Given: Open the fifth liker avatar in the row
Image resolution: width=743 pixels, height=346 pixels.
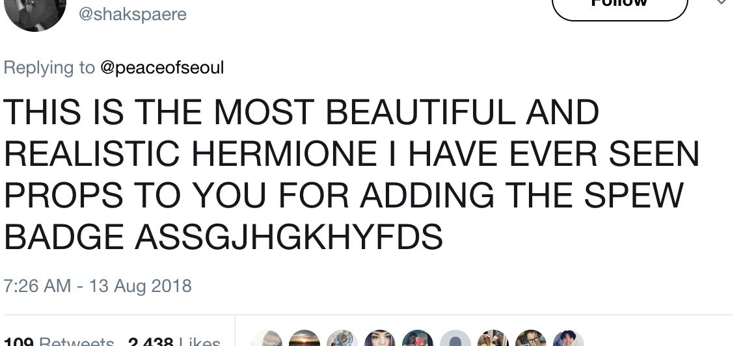Looking at the screenshot, I should pos(418,339).
